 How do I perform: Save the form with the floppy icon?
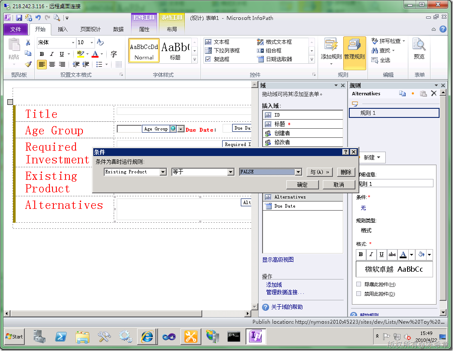19,18
